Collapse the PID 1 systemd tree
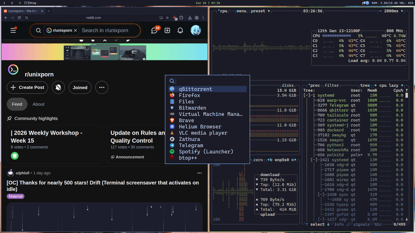 tap(307, 95)
